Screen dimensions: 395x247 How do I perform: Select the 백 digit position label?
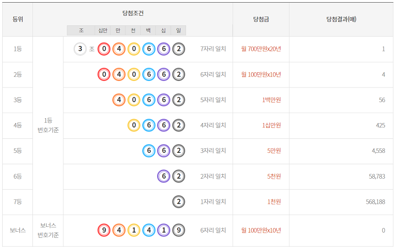148,30
